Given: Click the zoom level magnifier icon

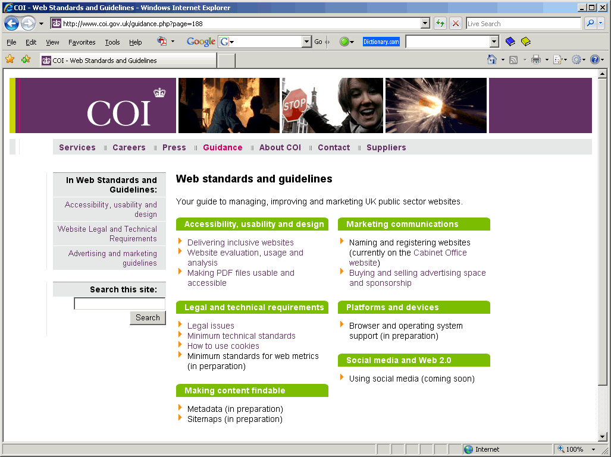Looking at the screenshot, I should [561, 449].
